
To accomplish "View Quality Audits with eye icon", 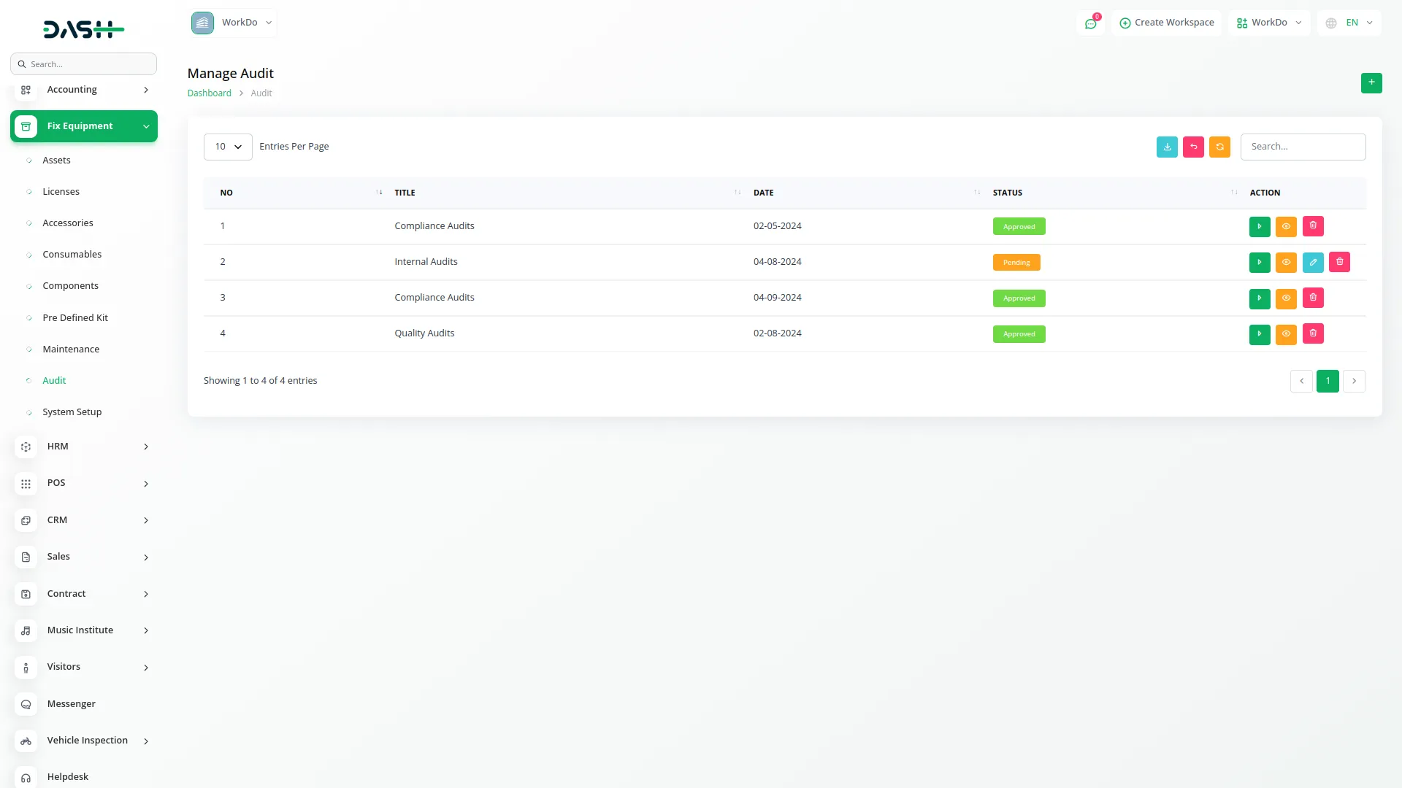I will (x=1286, y=333).
